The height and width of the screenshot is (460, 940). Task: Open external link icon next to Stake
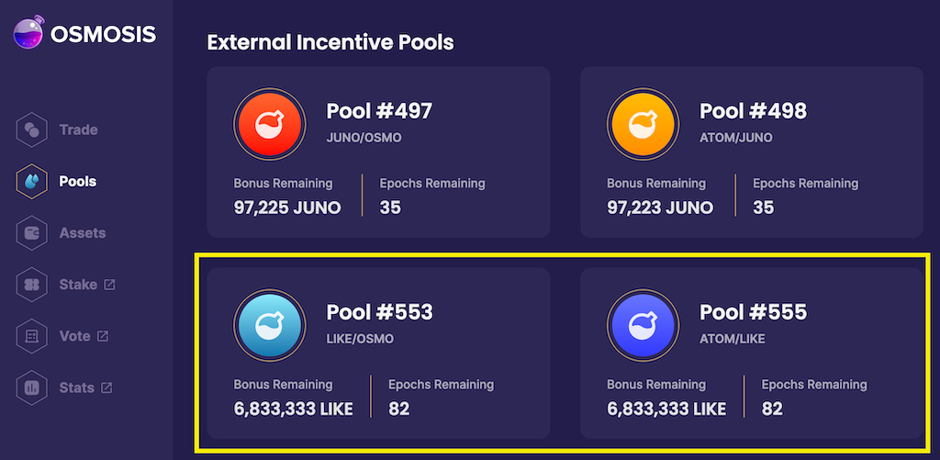tap(110, 285)
